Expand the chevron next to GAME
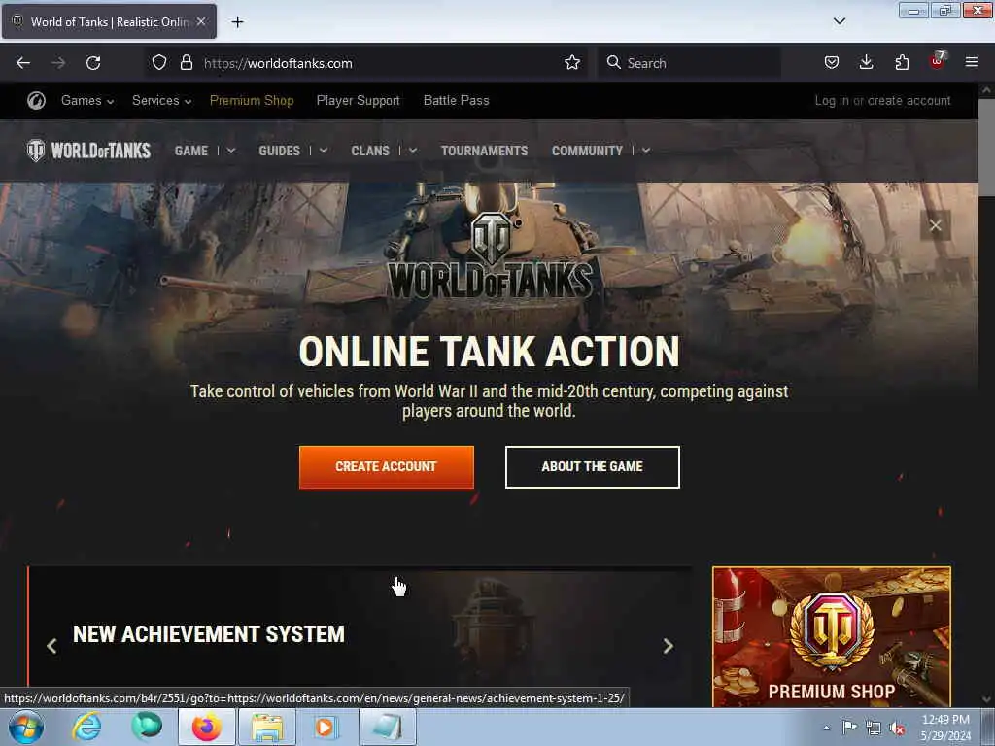Image resolution: width=995 pixels, height=746 pixels. (231, 151)
